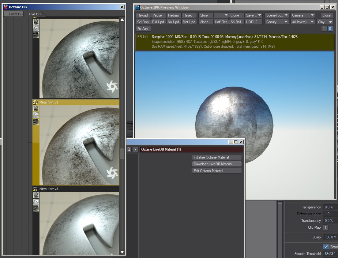Select full sphere preview icon of Metal Dirt v3
Image resolution: width=338 pixels, height=258 pixels.
click(36, 195)
